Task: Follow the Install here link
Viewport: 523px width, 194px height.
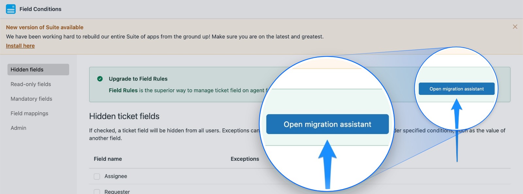Action: (20, 46)
